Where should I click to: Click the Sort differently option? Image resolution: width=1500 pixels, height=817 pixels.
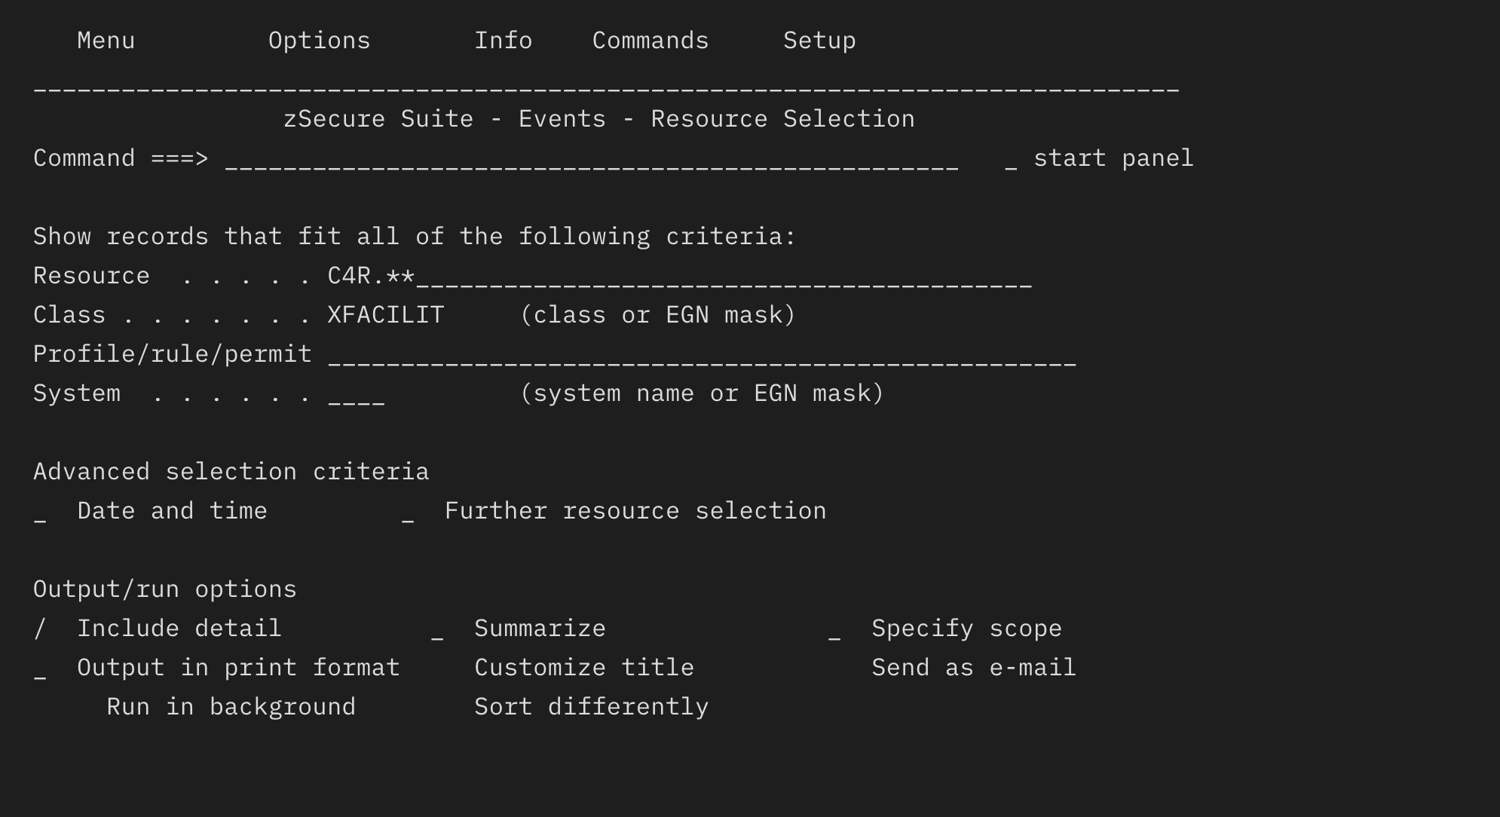click(x=591, y=706)
